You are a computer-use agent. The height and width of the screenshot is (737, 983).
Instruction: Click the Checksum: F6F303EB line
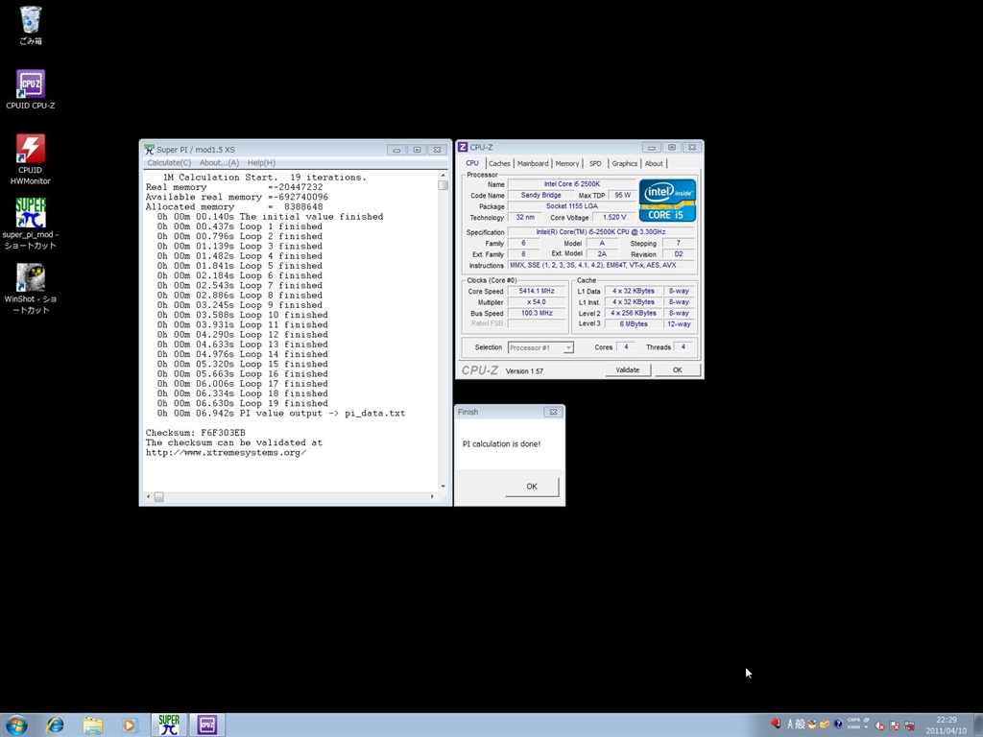pyautogui.click(x=196, y=433)
